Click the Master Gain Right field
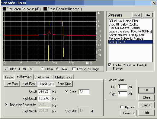This screenshot has width=157, height=119. (123, 94)
